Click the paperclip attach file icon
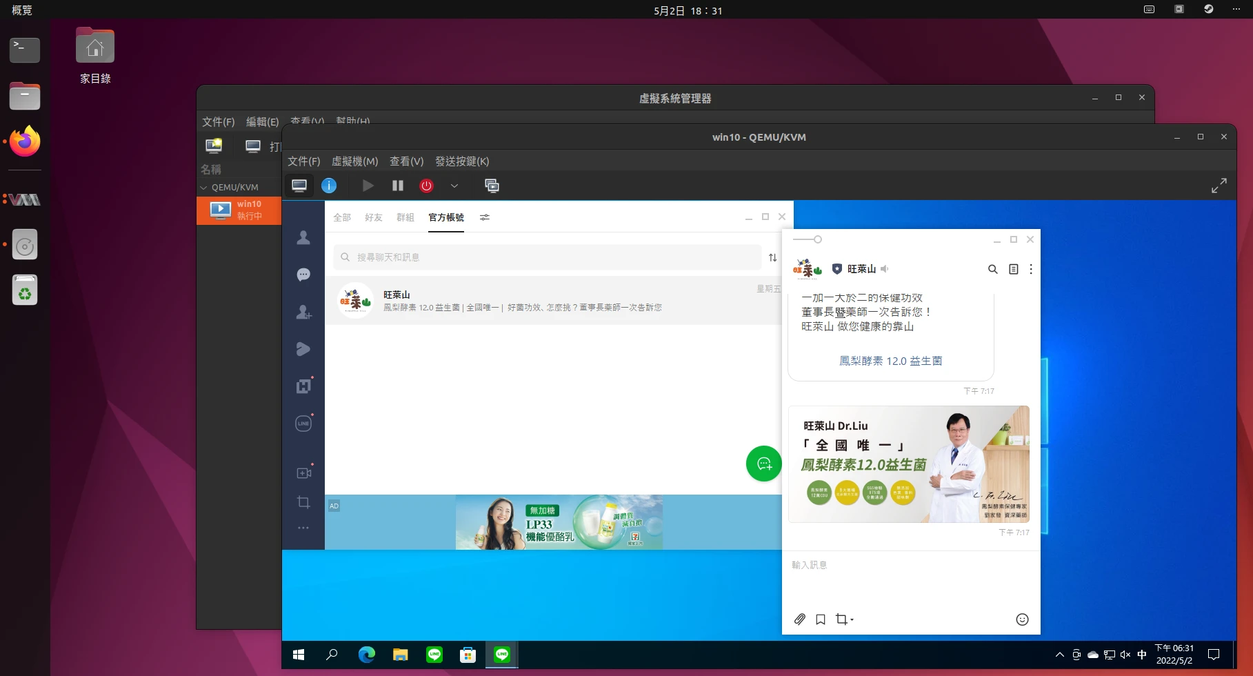This screenshot has width=1253, height=676. [x=799, y=619]
